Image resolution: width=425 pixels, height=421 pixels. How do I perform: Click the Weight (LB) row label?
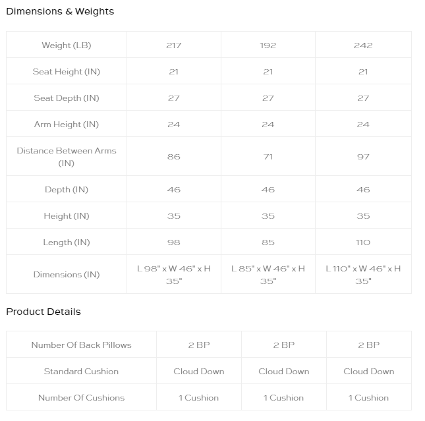coord(67,45)
